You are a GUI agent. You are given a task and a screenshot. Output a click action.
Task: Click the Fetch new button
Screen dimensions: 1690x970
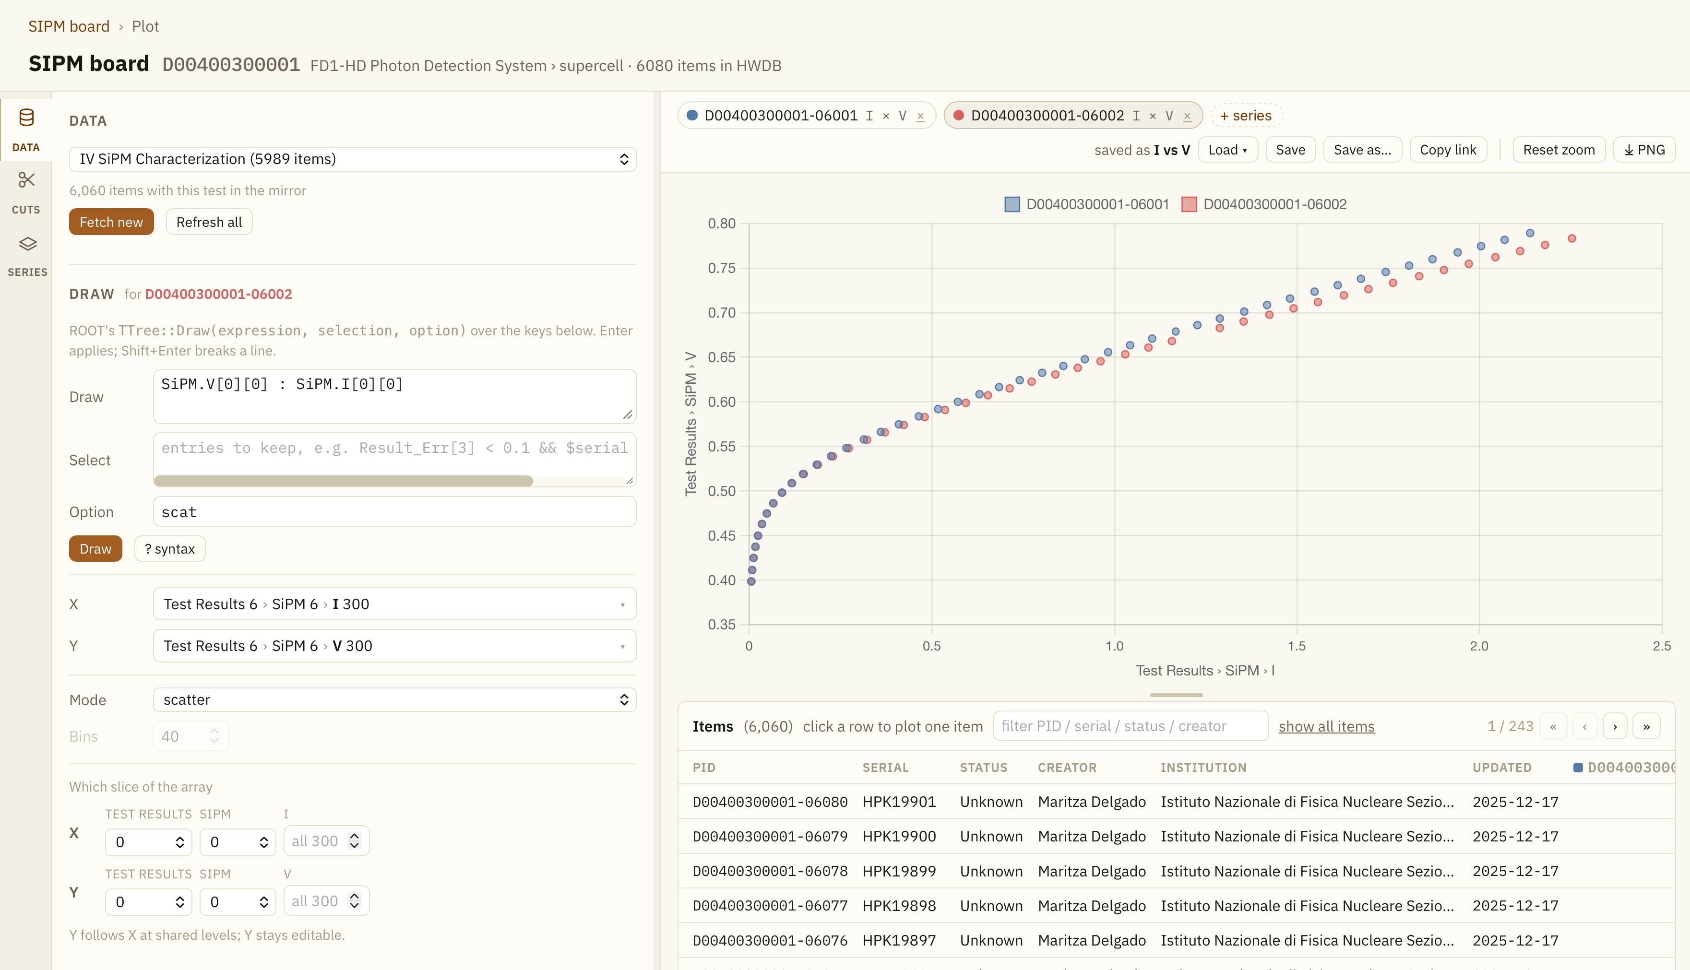click(111, 222)
